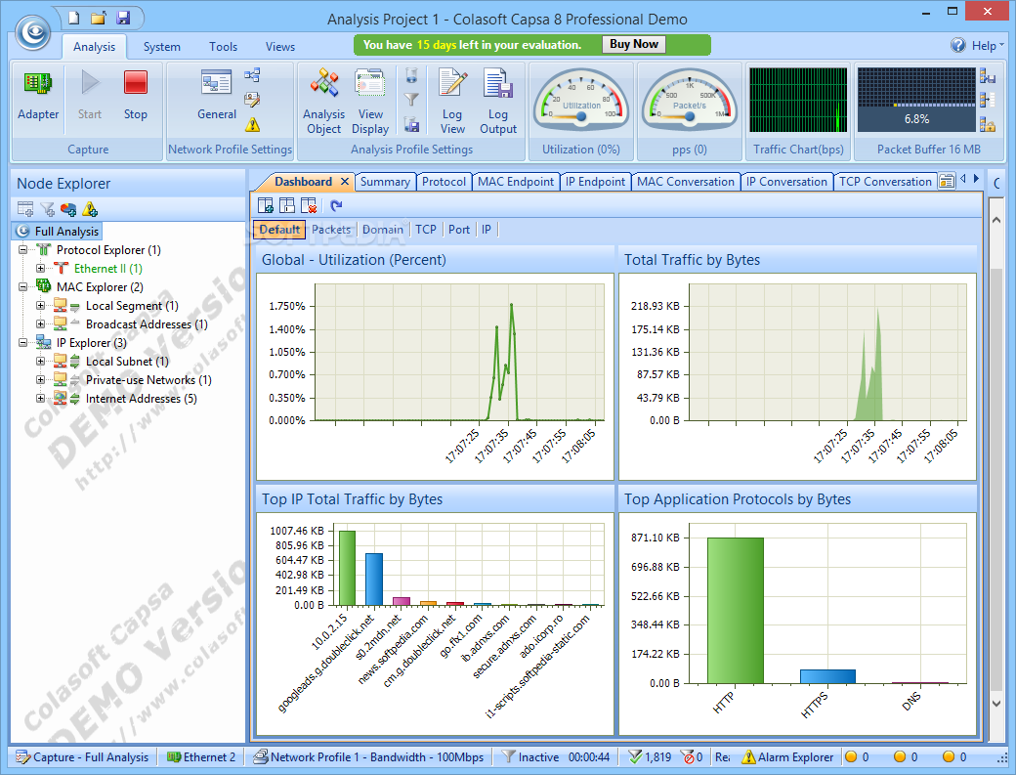The height and width of the screenshot is (775, 1016).
Task: Expand the Internet Addresses node
Action: click(40, 399)
